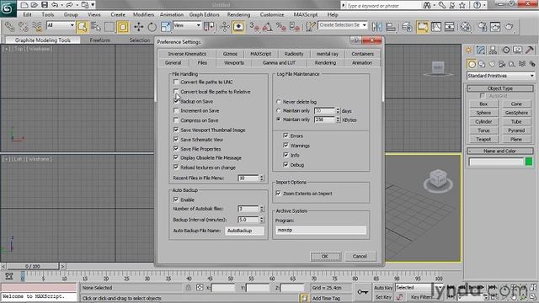The width and height of the screenshot is (539, 303).
Task: Click the Align tool icon
Action: point(391,27)
